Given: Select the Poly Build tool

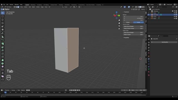Looking at the screenshot, I should pyautogui.click(x=3, y=60).
